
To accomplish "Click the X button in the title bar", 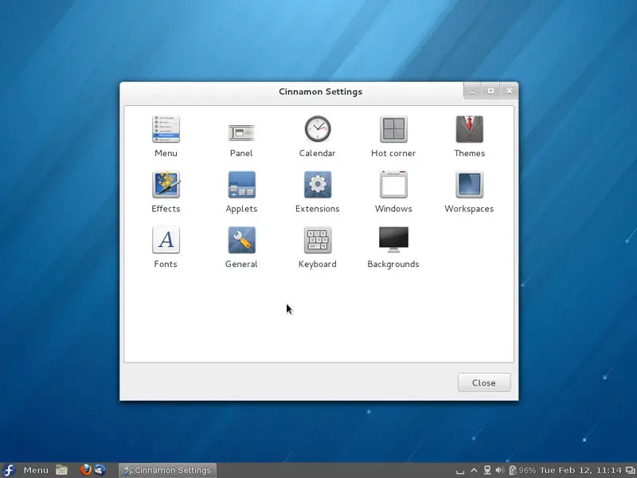I will pyautogui.click(x=509, y=91).
